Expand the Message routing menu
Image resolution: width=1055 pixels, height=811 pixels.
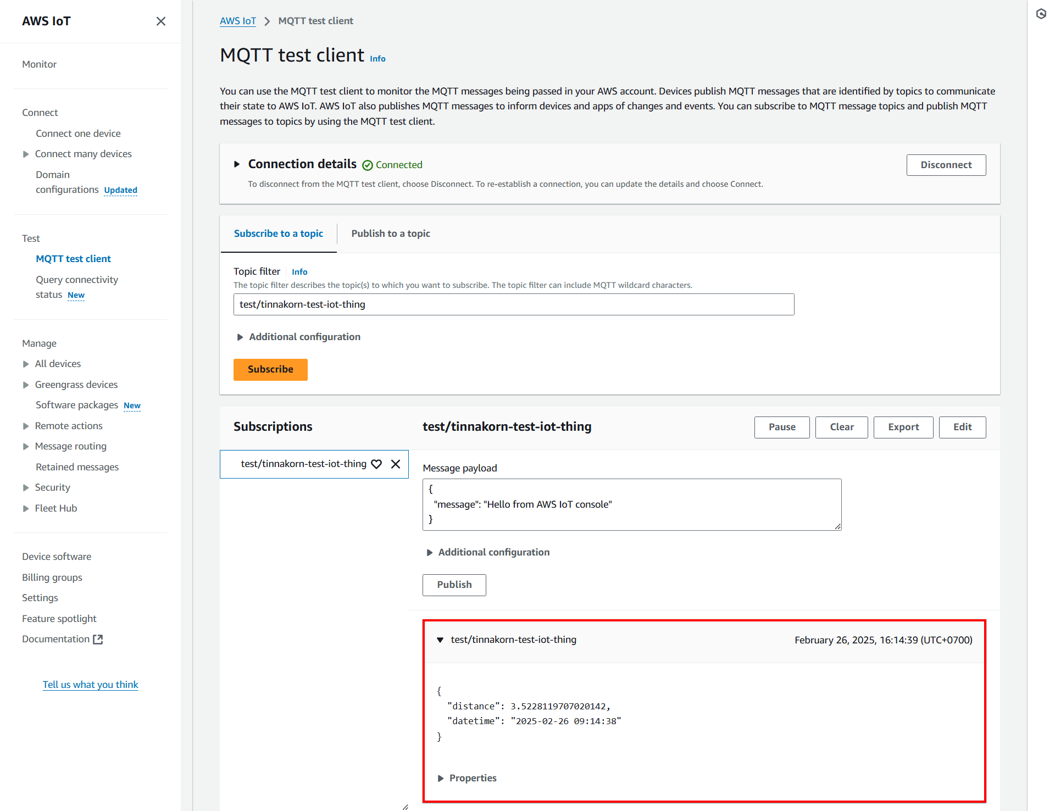point(26,447)
